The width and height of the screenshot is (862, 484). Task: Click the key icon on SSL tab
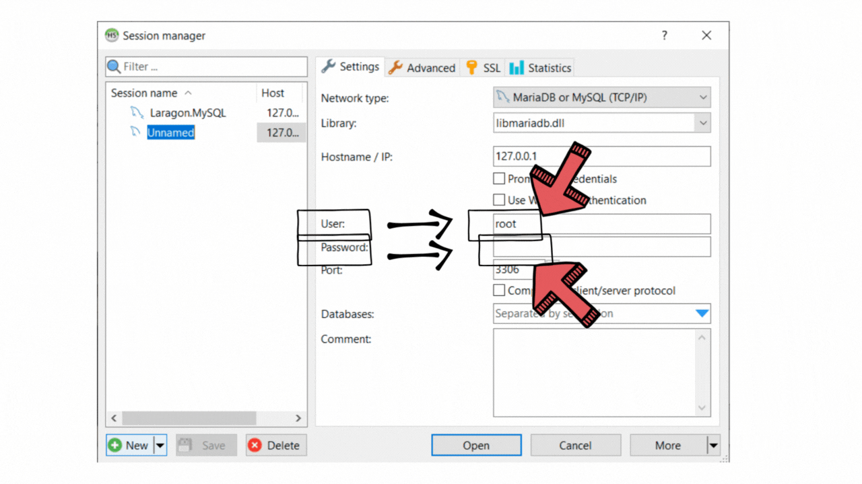click(471, 67)
